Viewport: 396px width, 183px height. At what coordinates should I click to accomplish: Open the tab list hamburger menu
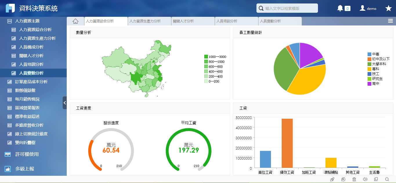point(390,21)
